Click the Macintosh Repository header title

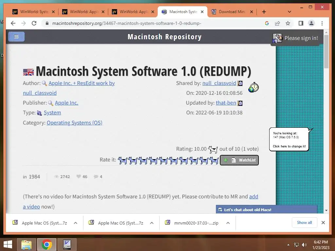pos(165,37)
